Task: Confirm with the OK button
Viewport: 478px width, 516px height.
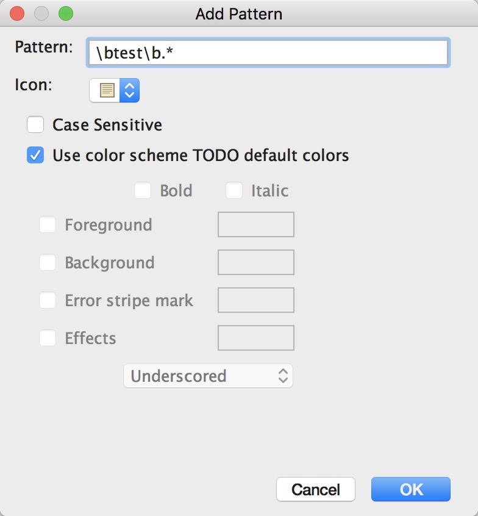Action: 411,489
